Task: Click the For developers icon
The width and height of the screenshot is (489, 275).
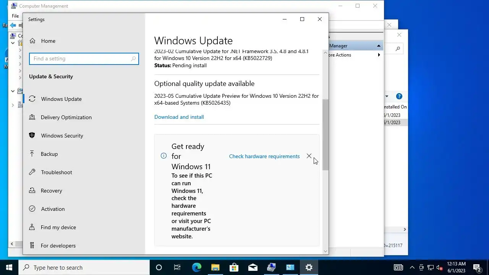Action: pos(32,246)
